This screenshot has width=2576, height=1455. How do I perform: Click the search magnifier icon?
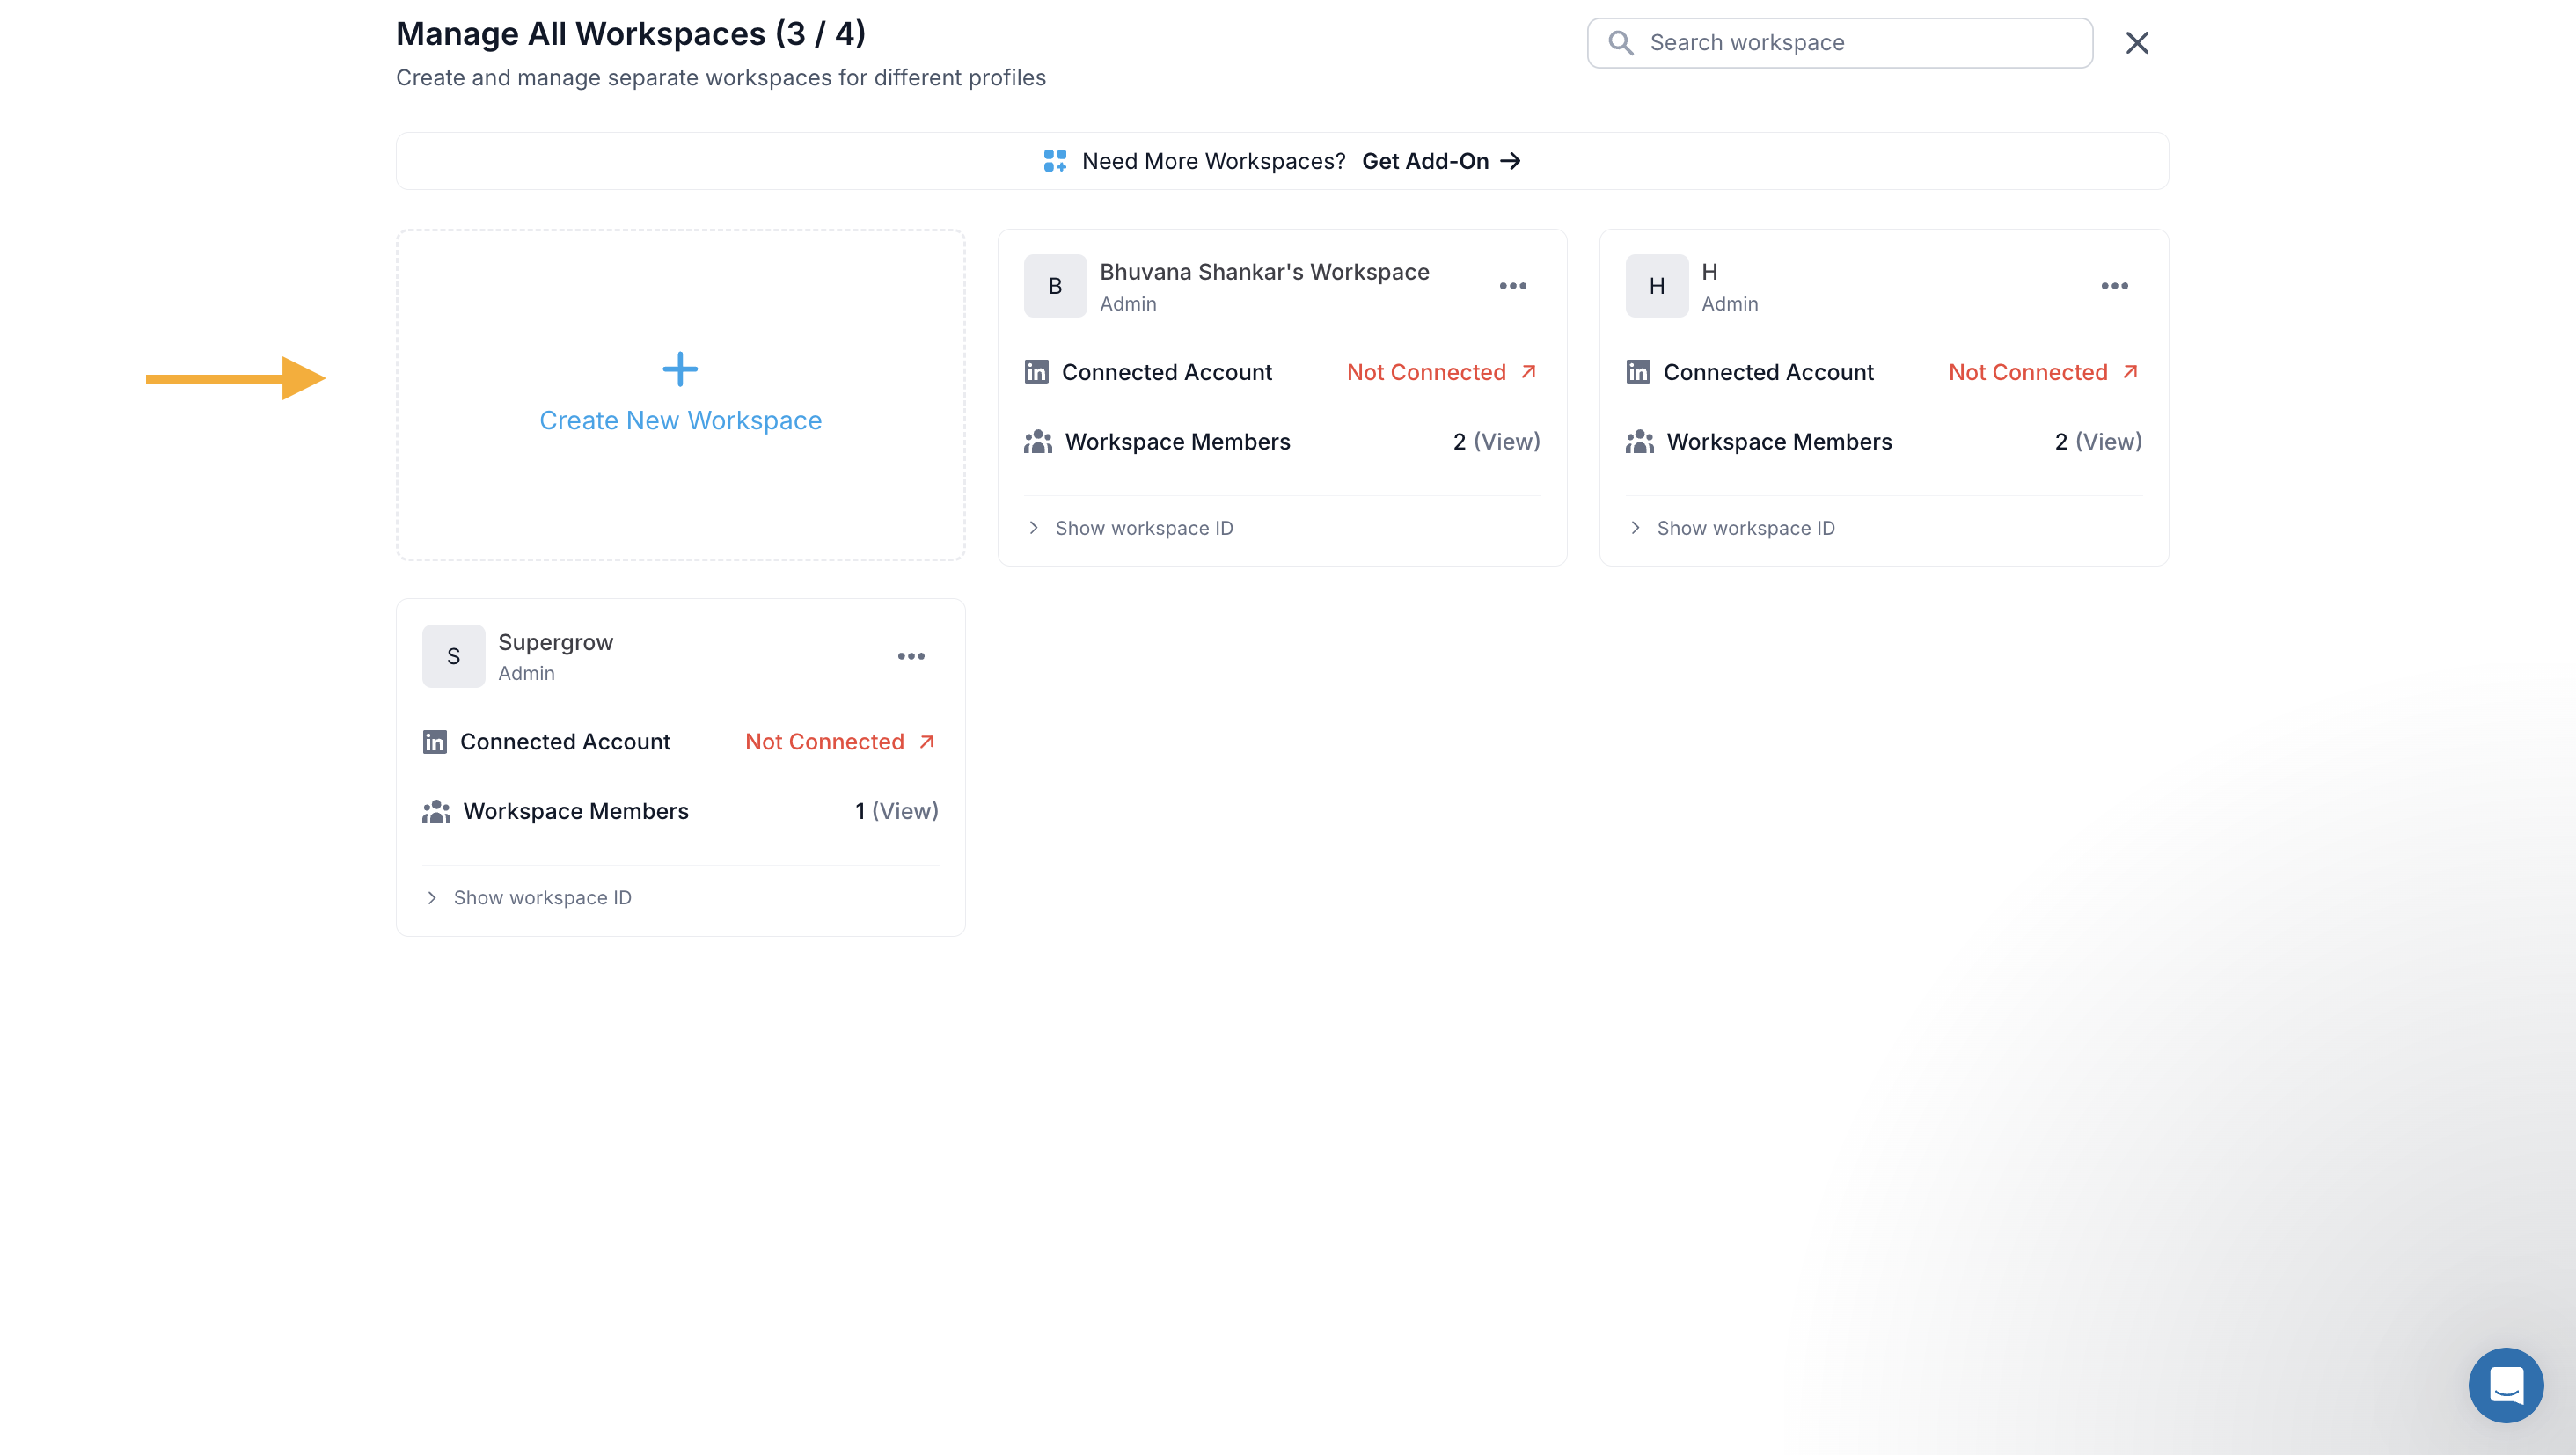point(1621,43)
